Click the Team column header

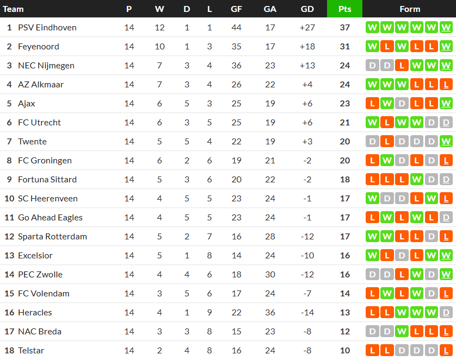click(14, 9)
